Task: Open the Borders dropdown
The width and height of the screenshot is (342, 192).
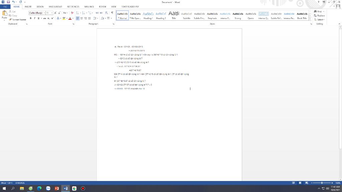Action: [112, 18]
